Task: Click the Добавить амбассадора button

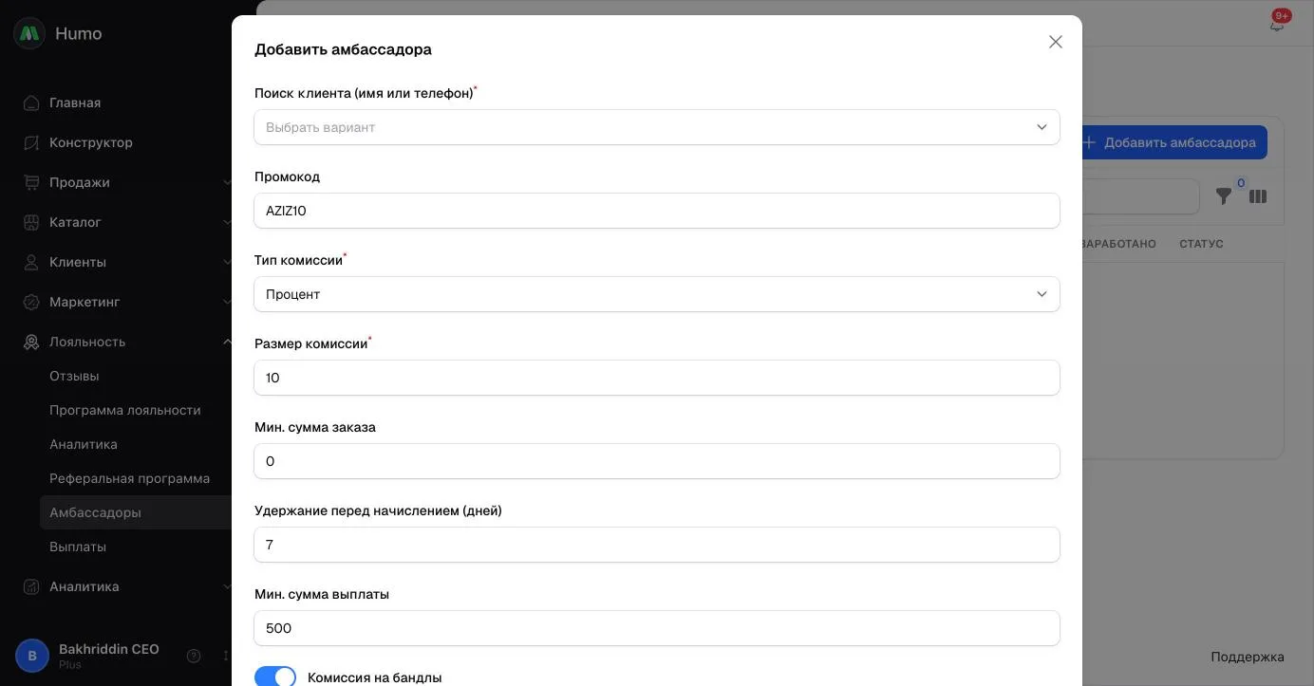Action: pos(1173,142)
